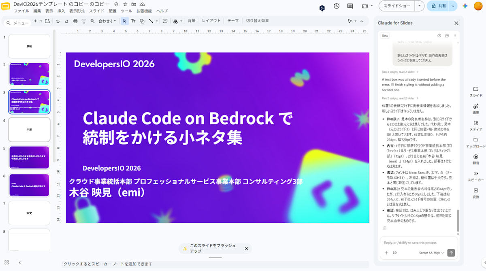
Task: Open the dark hexagon extension icon
Action: click(322, 8)
